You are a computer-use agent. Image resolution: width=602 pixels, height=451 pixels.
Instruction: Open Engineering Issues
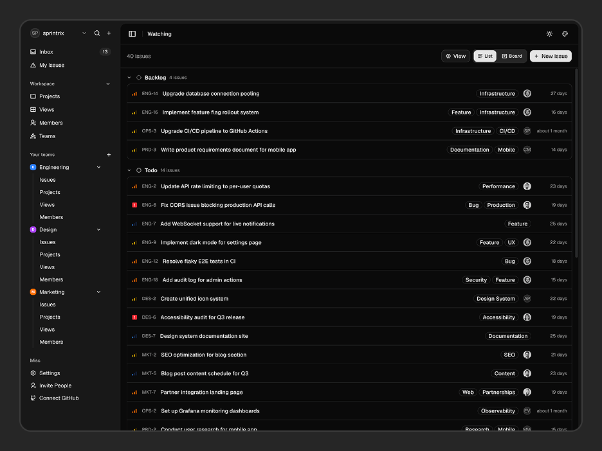click(48, 180)
